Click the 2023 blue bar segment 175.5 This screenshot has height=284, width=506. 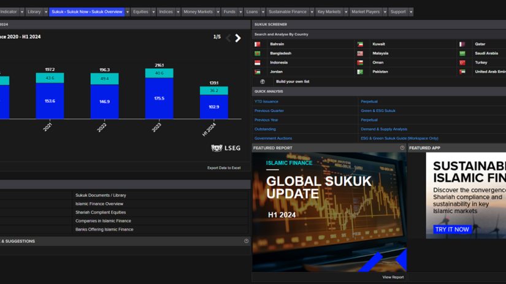pos(159,98)
